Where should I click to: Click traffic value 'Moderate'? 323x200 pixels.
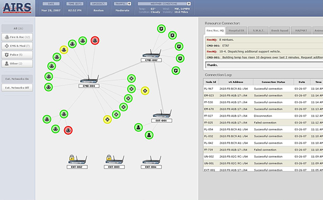(122, 10)
